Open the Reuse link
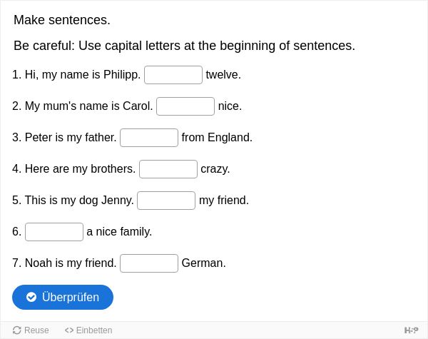 click(31, 330)
